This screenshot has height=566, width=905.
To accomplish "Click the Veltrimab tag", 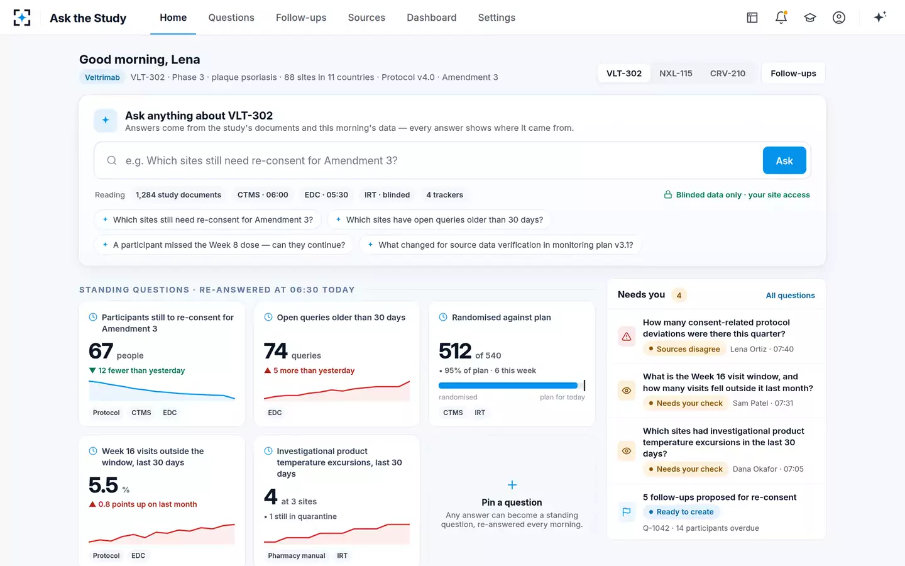I will click(x=102, y=77).
